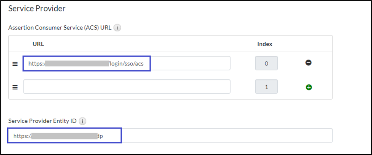Grab the drag handle of the empty URL row
Image resolution: width=372 pixels, height=155 pixels.
(15, 87)
